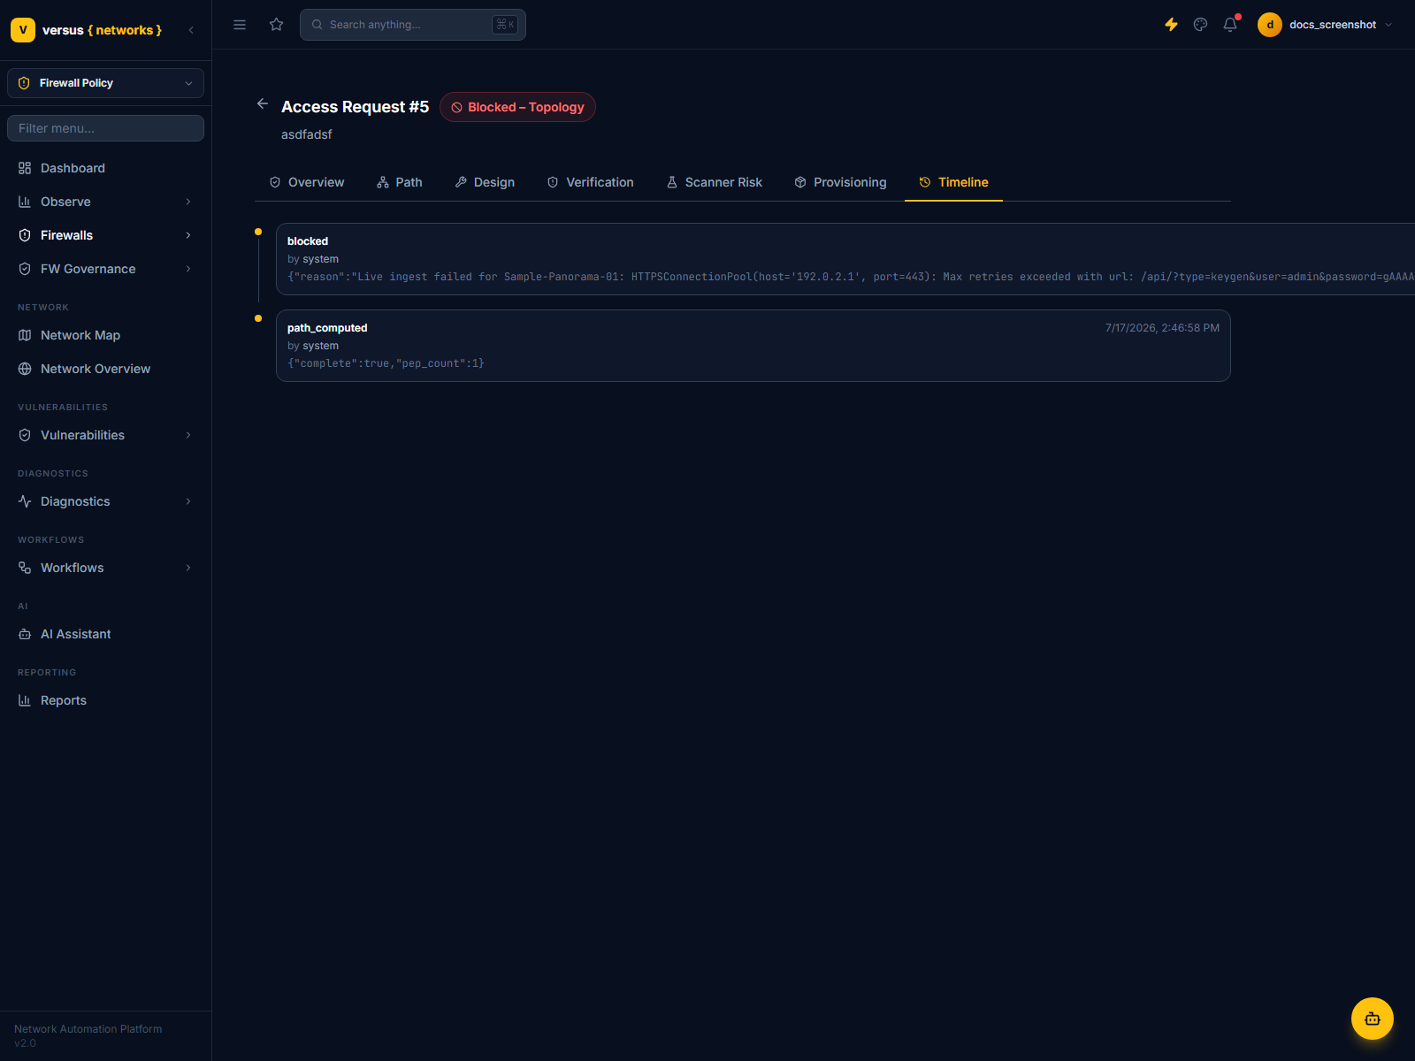Click the path_computed timeline marker dot
Viewport: 1415px width, 1061px height.
pos(258,318)
